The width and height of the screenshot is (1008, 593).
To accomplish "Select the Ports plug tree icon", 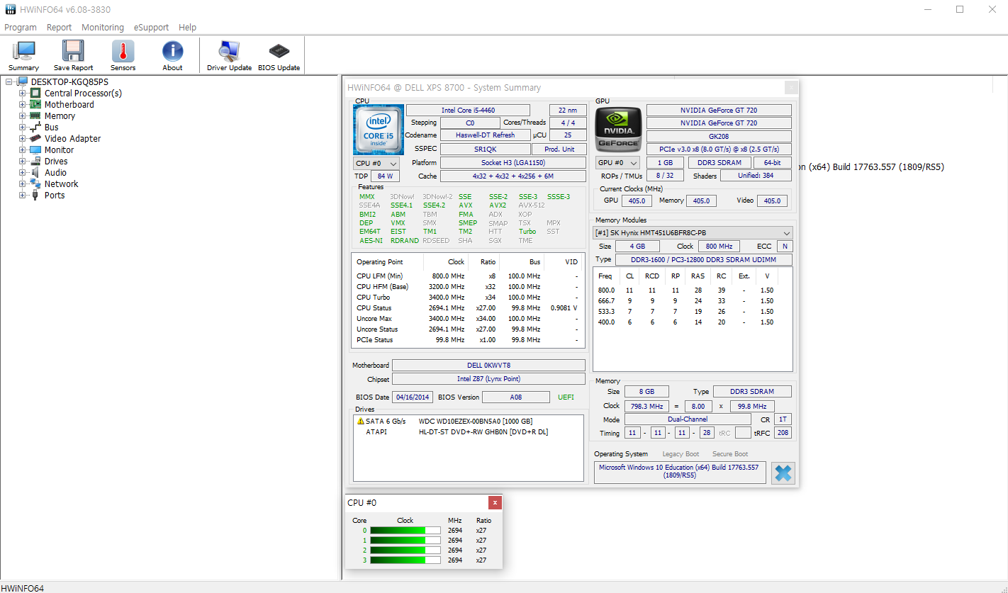I will point(35,195).
